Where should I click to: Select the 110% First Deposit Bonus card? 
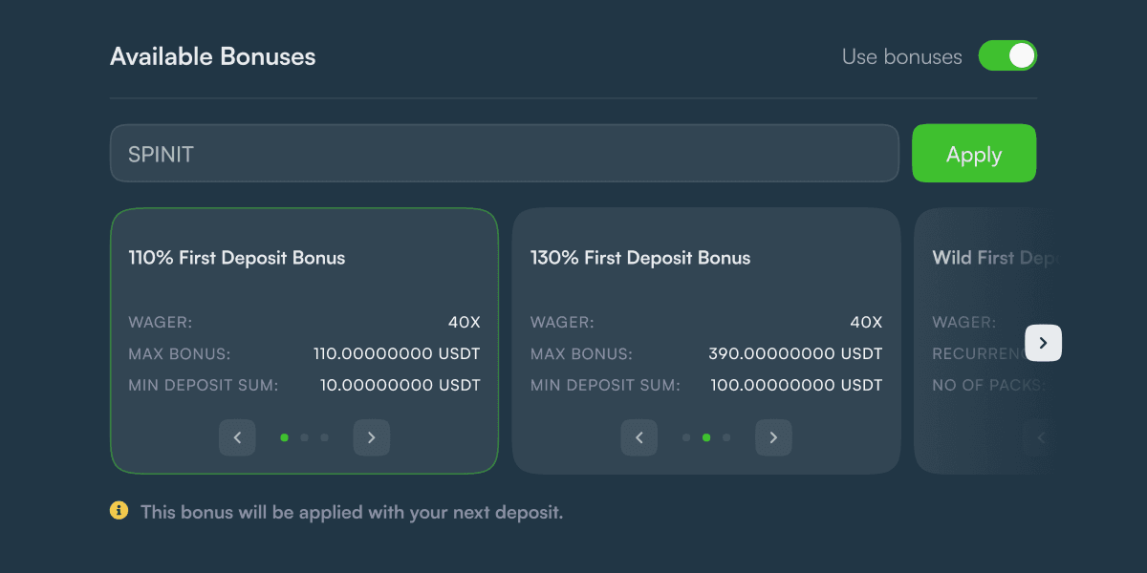[304, 341]
